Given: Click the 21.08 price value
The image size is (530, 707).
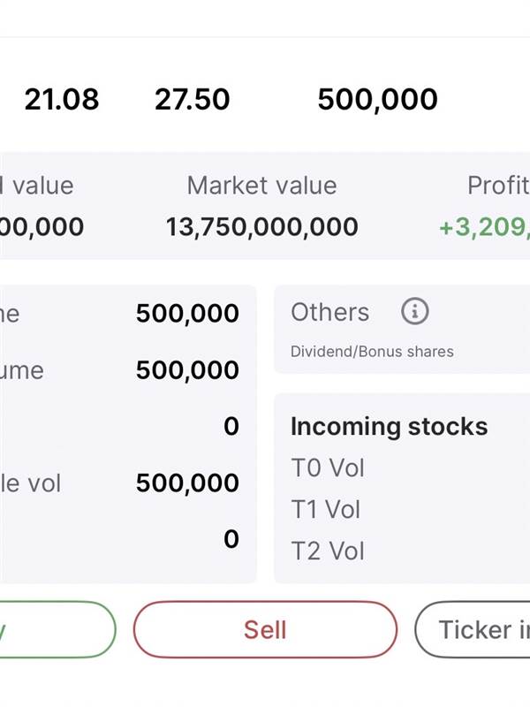Looking at the screenshot, I should tap(61, 100).
